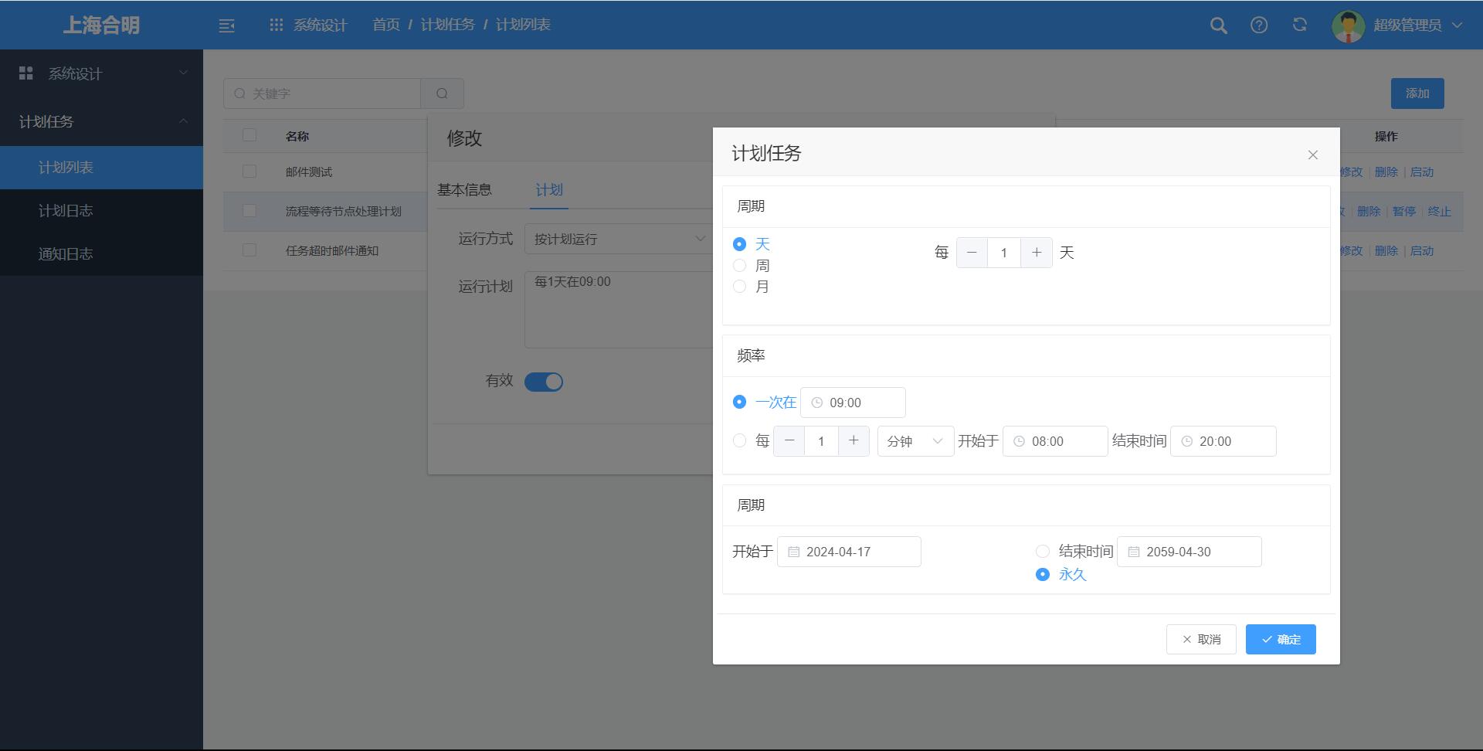Image resolution: width=1483 pixels, height=751 pixels.
Task: Close the 计划任务 dialog with X
Action: click(1312, 155)
